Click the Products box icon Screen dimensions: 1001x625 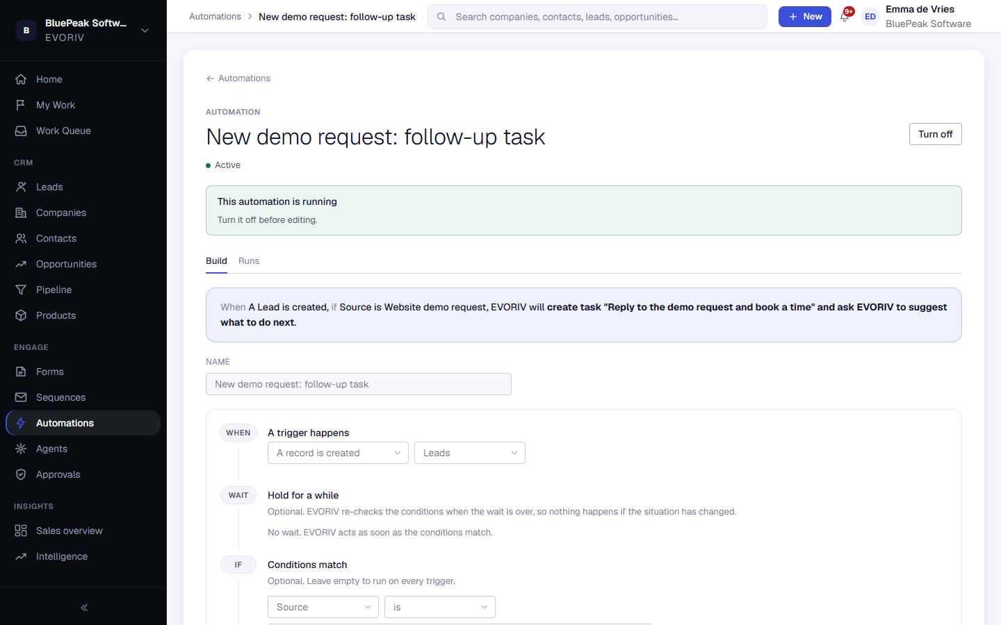21,315
